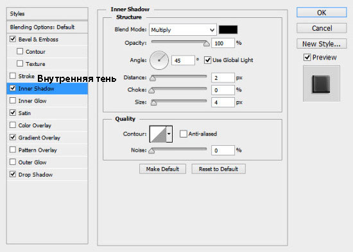Viewport: 353px width, 252px height.
Task: Toggle the Preview checkbox
Action: (x=307, y=57)
